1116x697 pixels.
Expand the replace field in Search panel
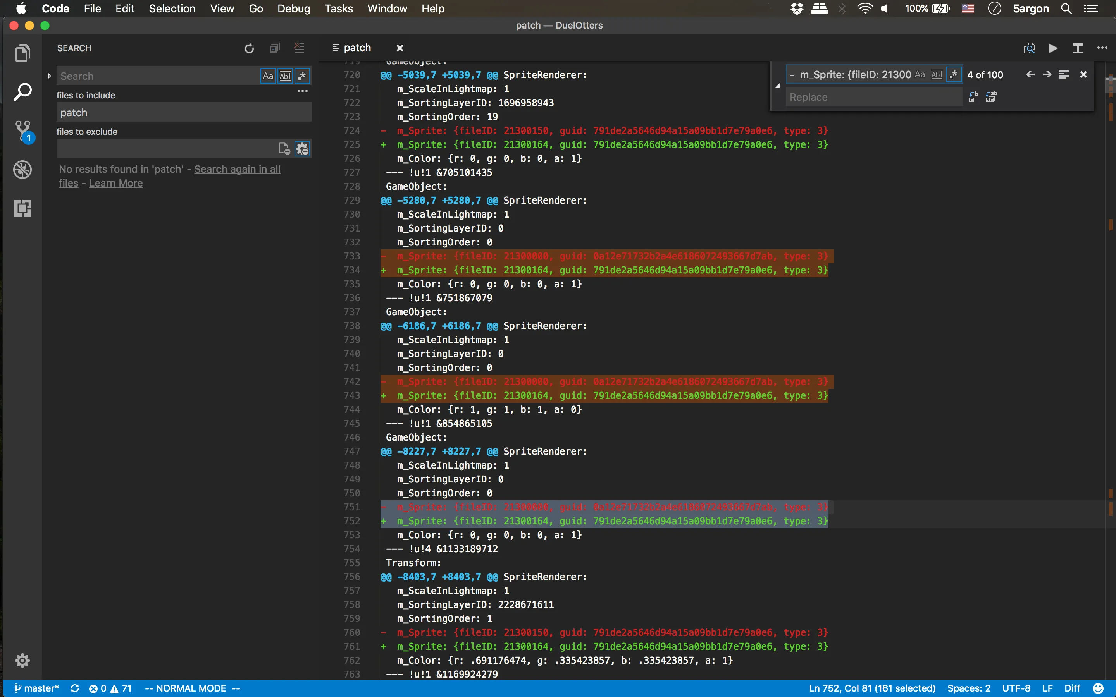tap(49, 76)
